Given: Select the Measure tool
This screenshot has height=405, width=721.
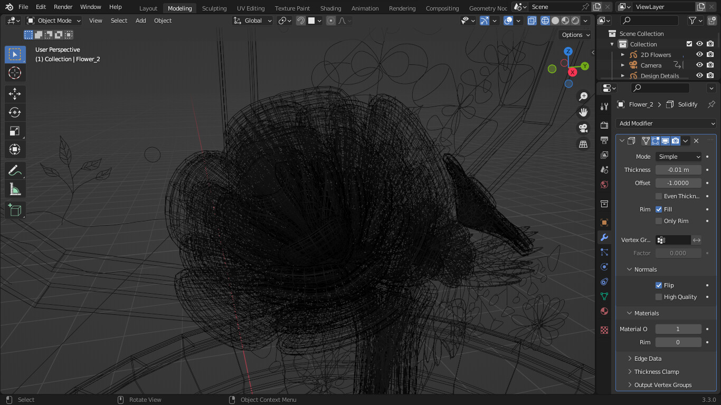Looking at the screenshot, I should (15, 189).
